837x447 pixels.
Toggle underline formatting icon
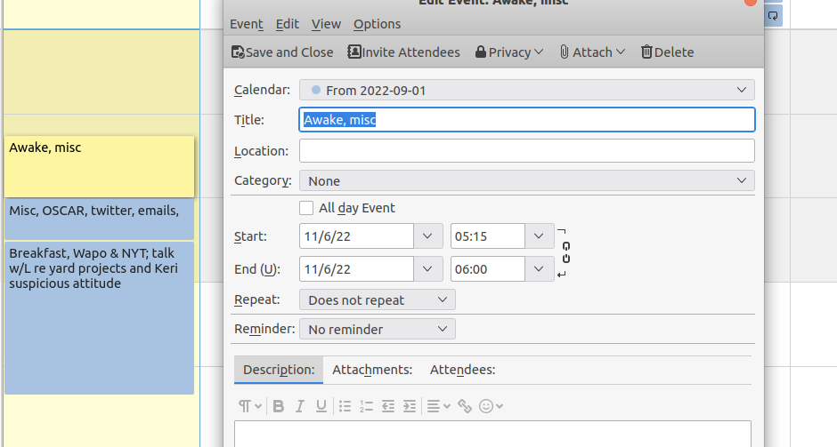[x=321, y=406]
